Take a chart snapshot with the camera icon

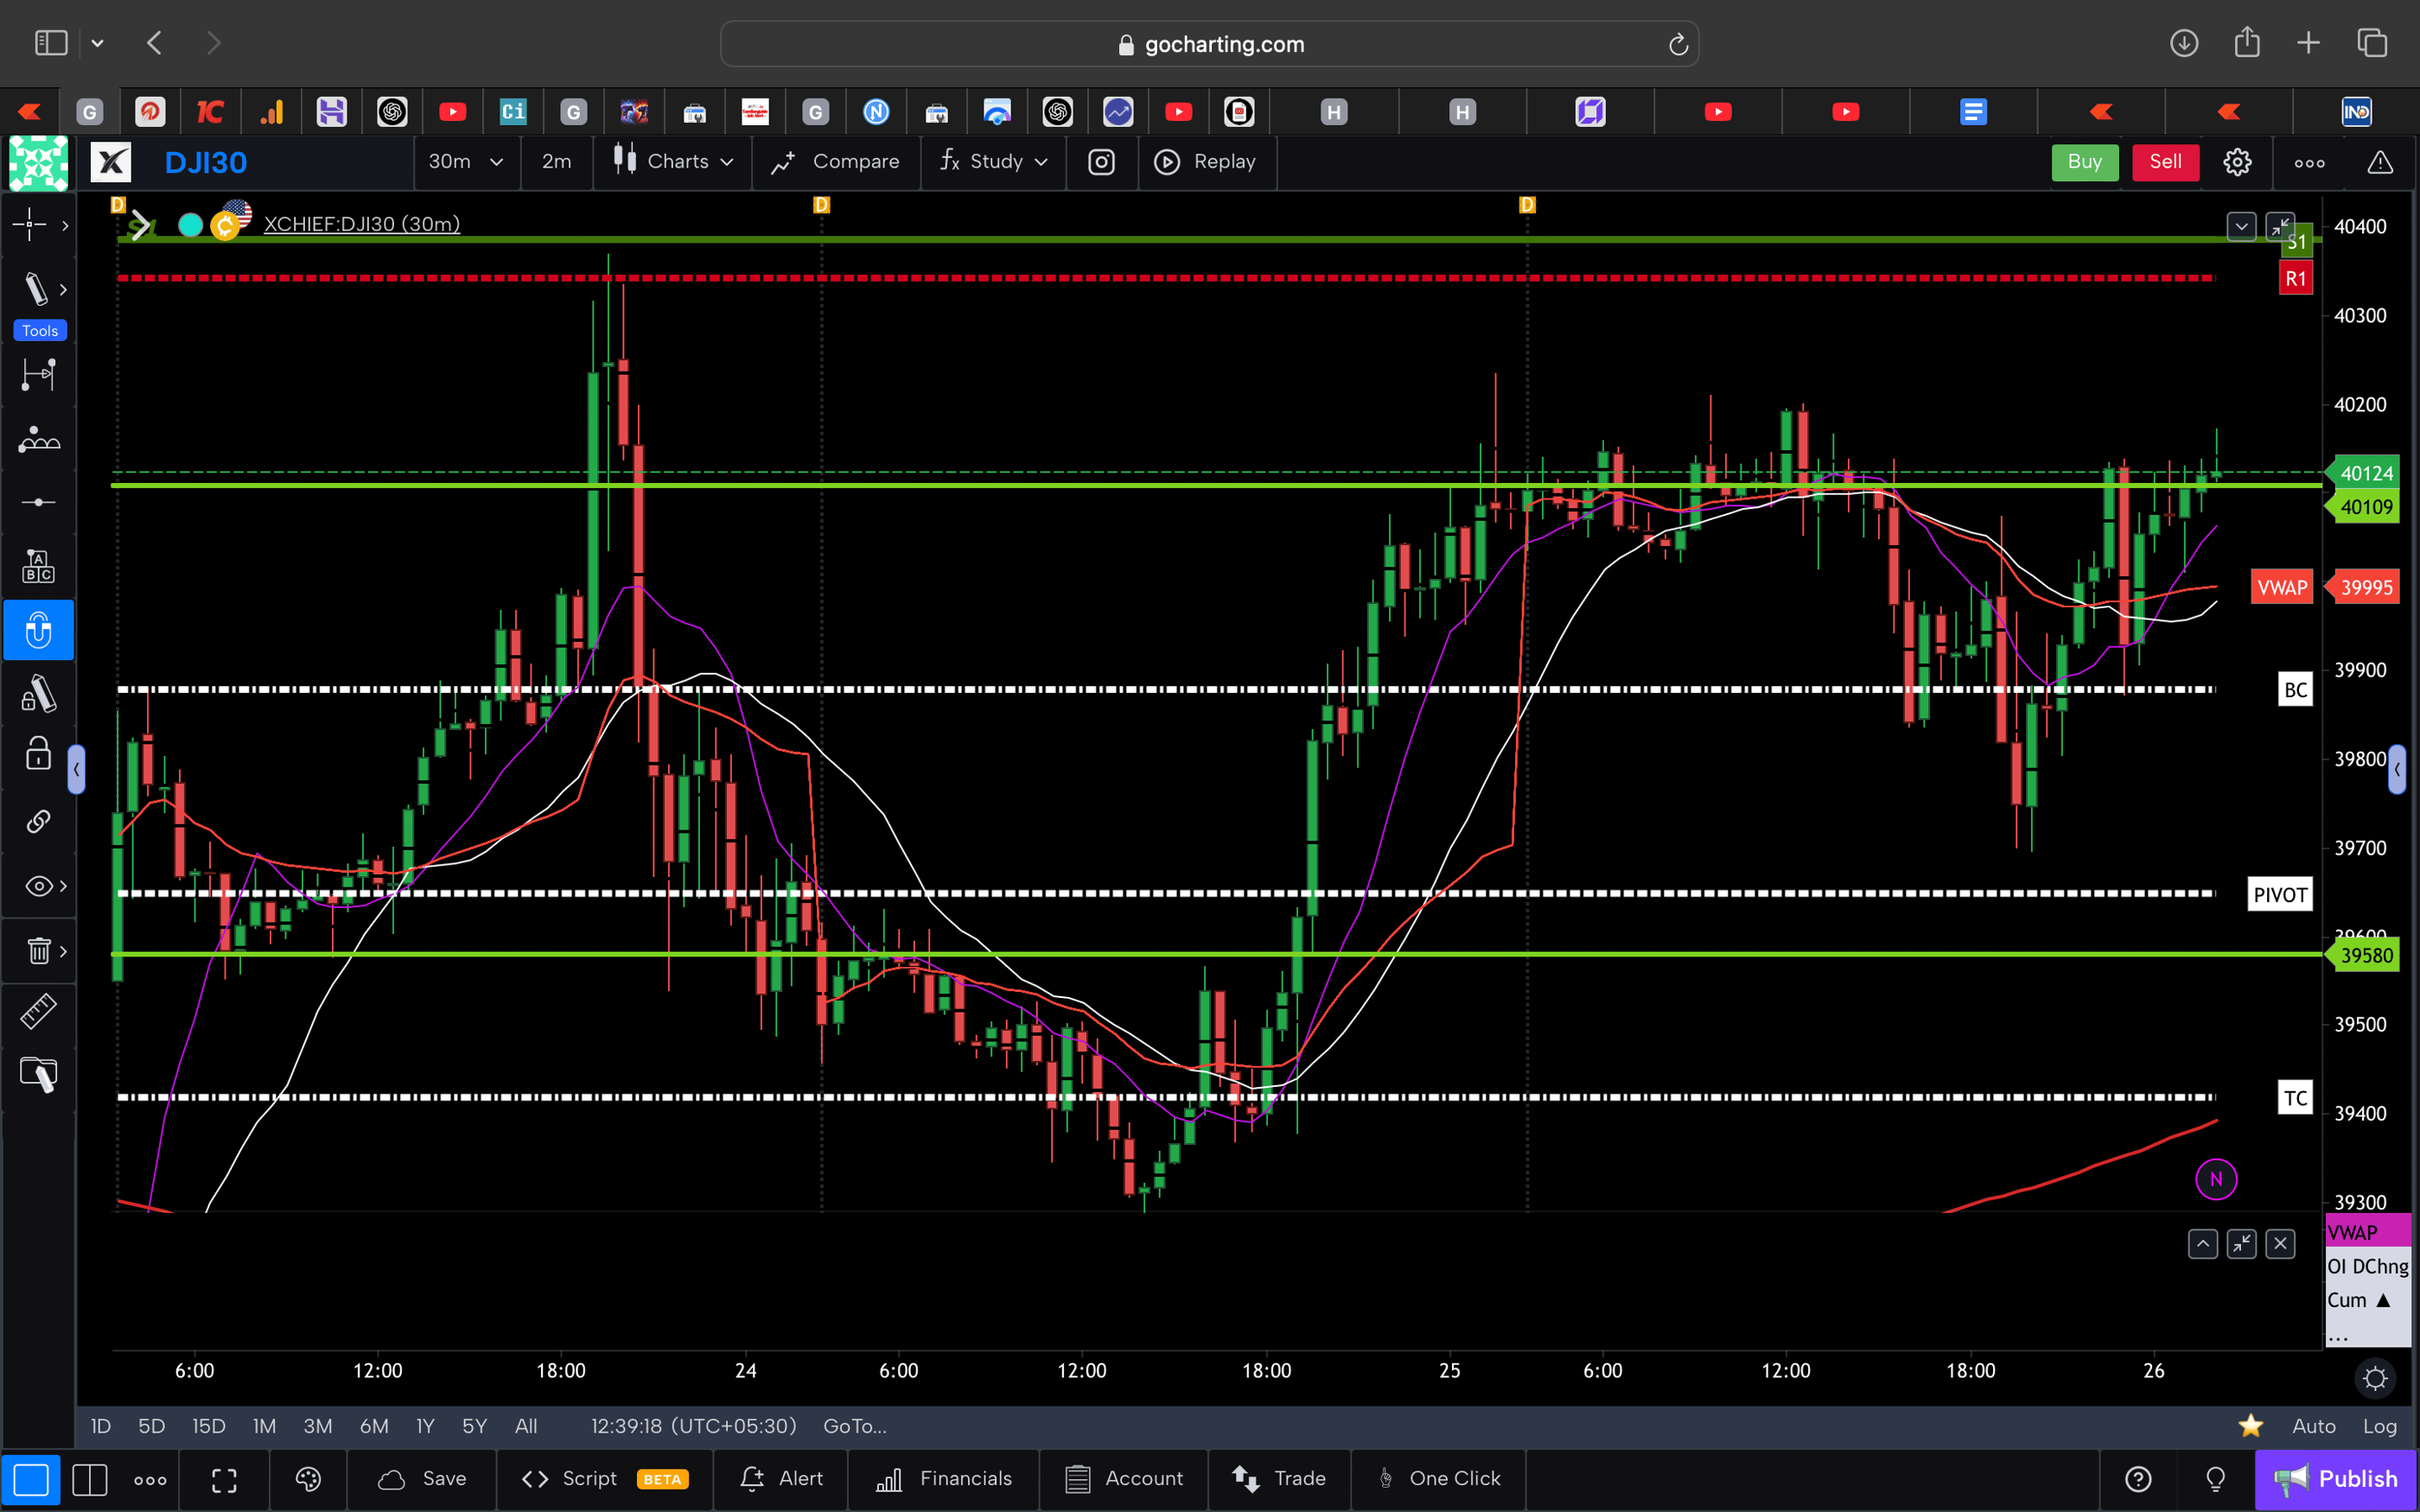click(1101, 162)
